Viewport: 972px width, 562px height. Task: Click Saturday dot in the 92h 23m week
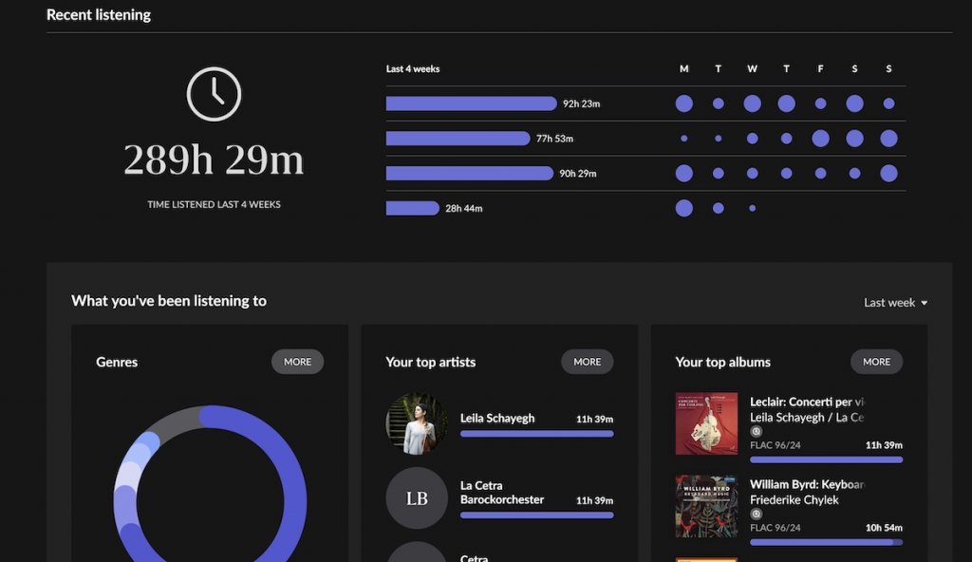(x=854, y=103)
